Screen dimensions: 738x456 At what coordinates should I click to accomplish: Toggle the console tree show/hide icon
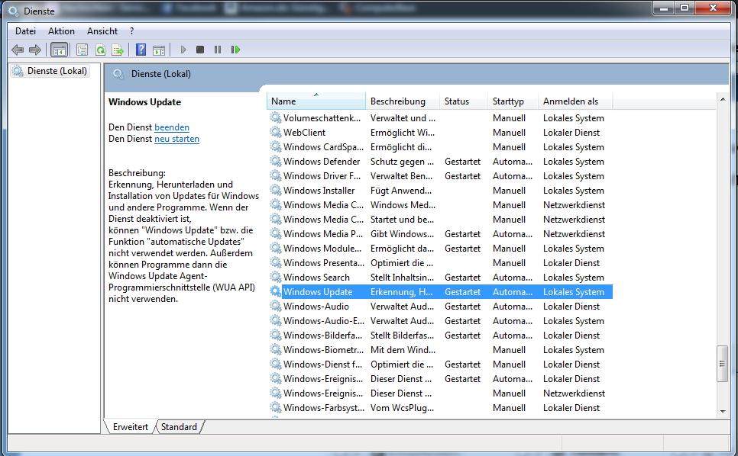pos(60,50)
